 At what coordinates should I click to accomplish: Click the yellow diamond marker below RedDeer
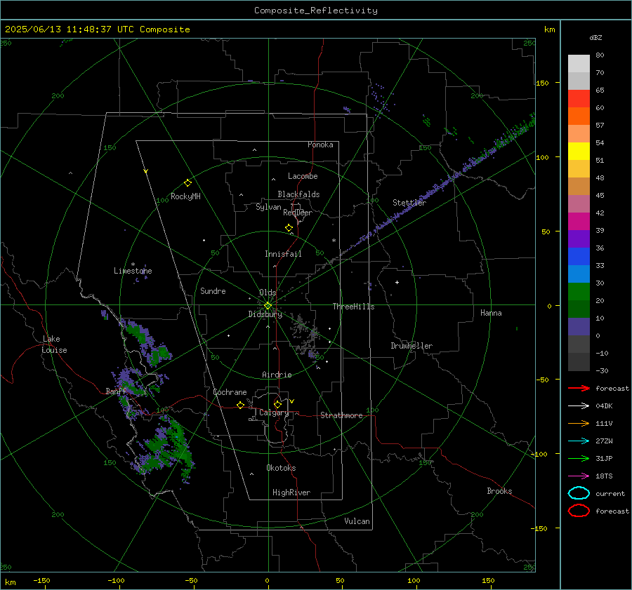289,228
